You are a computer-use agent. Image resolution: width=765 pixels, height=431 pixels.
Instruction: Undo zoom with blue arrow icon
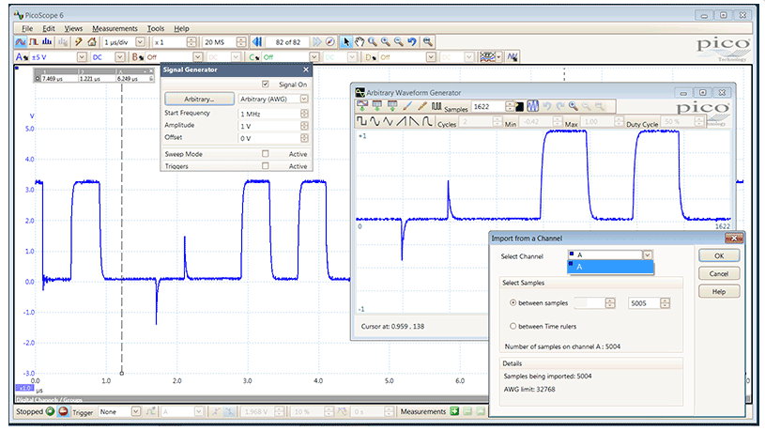click(412, 42)
